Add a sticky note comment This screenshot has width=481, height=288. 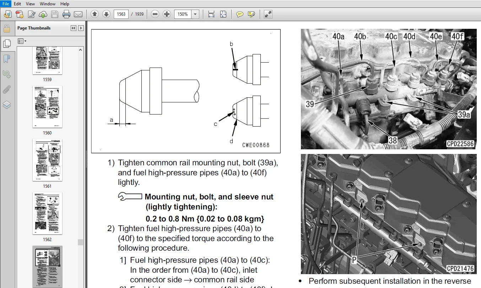coord(240,14)
